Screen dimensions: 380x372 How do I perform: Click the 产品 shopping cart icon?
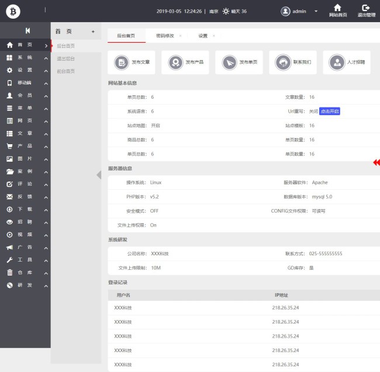(9, 146)
